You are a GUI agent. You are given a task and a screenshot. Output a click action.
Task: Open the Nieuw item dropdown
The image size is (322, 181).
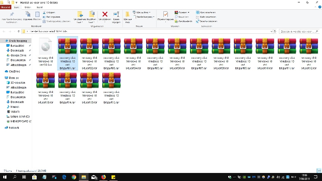pos(144,12)
